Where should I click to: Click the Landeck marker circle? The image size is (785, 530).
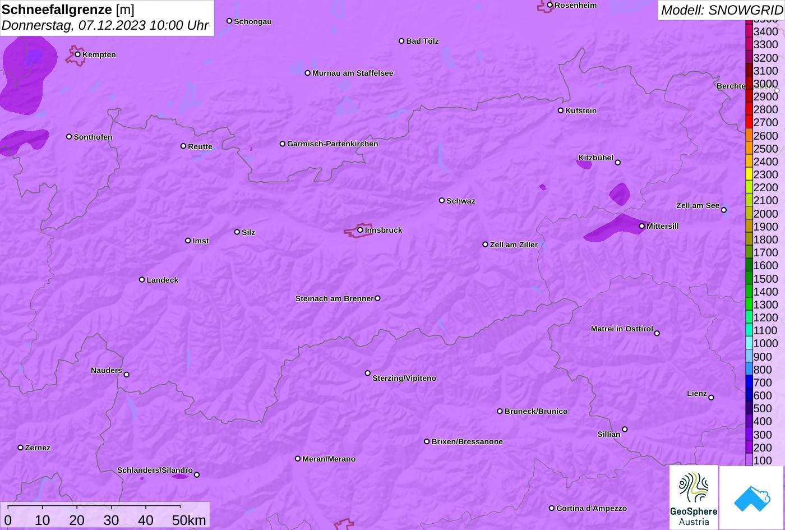pos(142,280)
